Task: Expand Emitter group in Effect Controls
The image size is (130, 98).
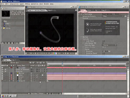Action: [x=81, y=37]
